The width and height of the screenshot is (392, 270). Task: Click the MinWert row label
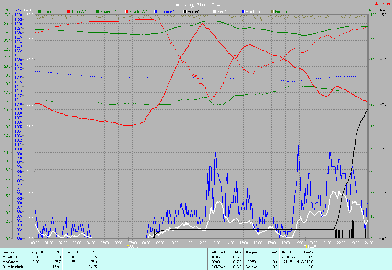pos(10,257)
